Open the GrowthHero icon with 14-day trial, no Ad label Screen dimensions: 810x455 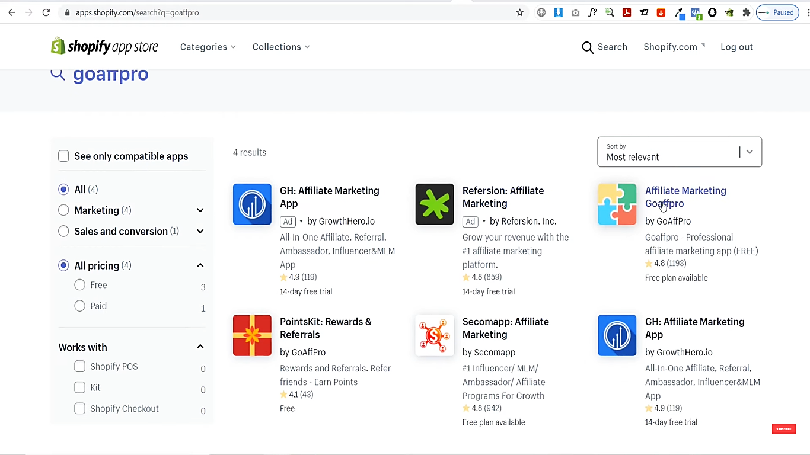(x=617, y=335)
